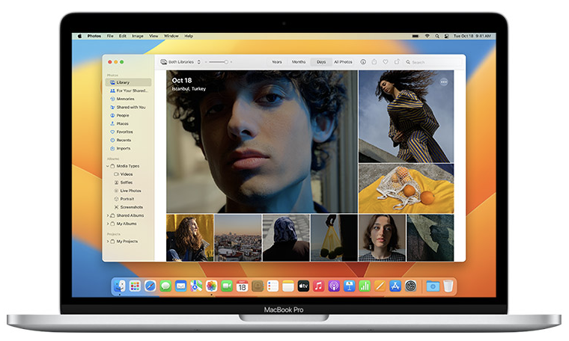Switch to the Years view tab
The width and height of the screenshot is (569, 341).
point(276,62)
